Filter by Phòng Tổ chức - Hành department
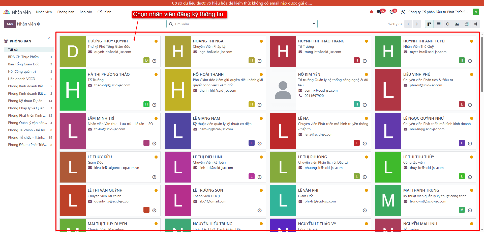The image size is (484, 232). coord(29,137)
